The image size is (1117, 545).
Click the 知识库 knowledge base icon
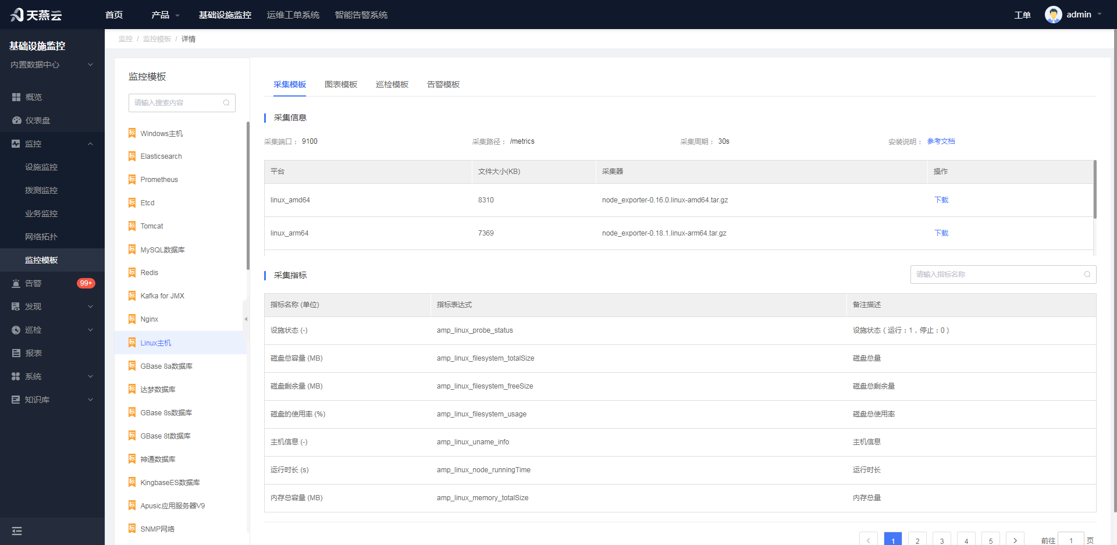coord(16,400)
